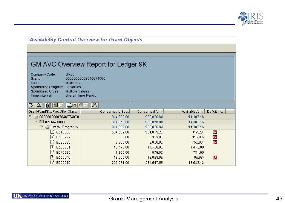Click the red deficit indicator in the E550010 row
285x203 pixels.
(215, 157)
